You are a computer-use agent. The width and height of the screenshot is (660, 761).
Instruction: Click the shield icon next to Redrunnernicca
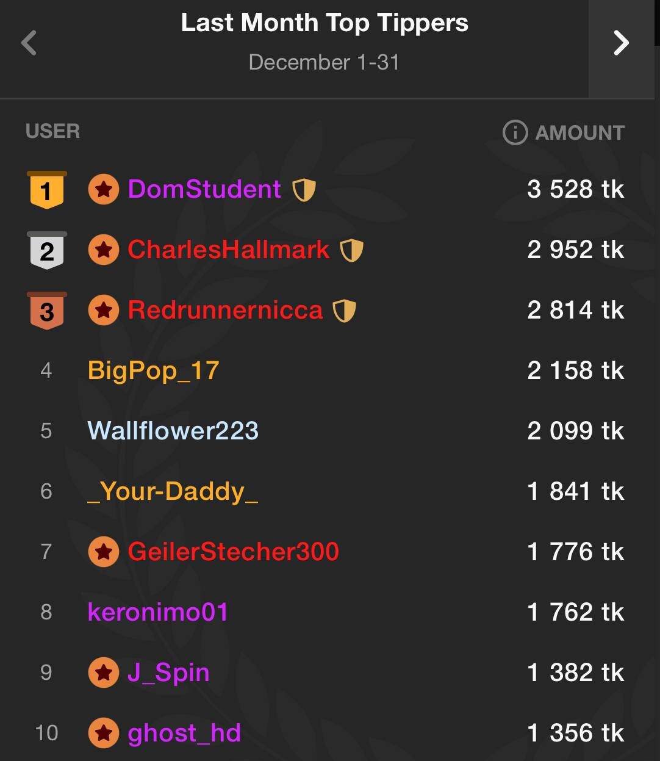(344, 310)
